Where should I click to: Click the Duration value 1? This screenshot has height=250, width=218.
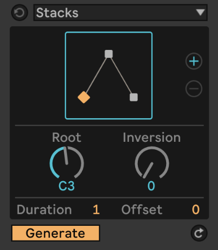point(96,210)
